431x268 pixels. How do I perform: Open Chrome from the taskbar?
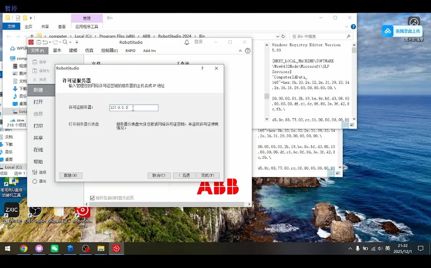24,249
